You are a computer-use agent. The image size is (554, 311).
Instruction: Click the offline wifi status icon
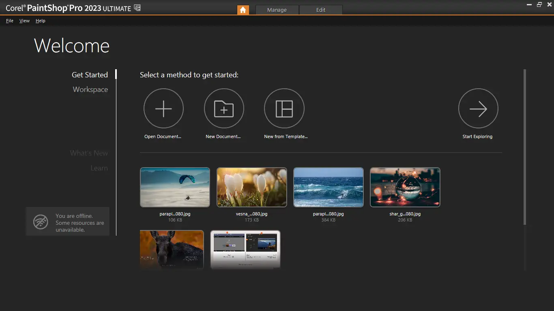point(41,222)
